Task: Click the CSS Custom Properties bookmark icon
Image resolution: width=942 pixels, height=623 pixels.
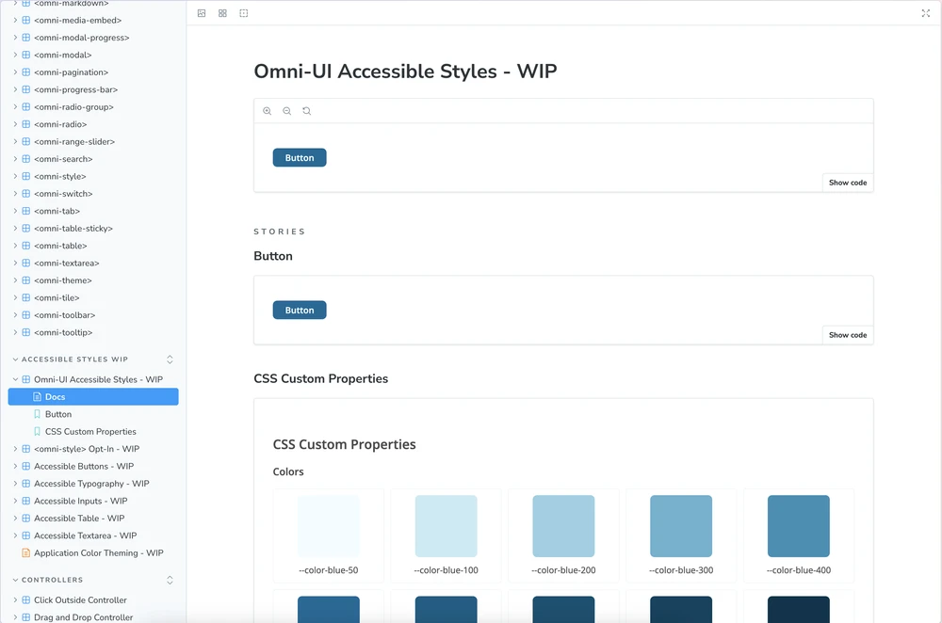Action: [38, 432]
